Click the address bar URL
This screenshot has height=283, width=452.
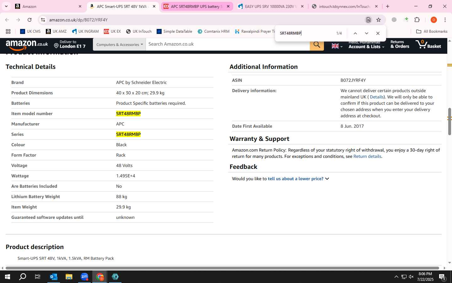78,20
